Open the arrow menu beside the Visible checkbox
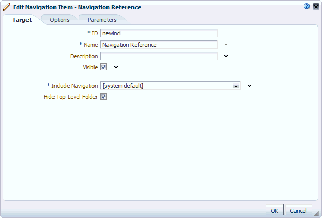The width and height of the screenshot is (322, 218). tap(116, 67)
